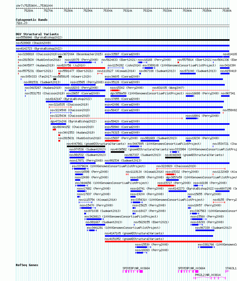
Task: Select esv3441281 (1000GenomesConsortiumPilotProject) label
Action: tap(124, 228)
